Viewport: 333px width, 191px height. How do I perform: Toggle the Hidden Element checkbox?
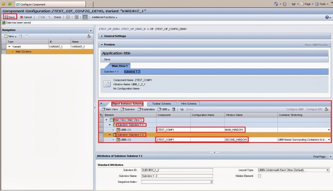260,176
